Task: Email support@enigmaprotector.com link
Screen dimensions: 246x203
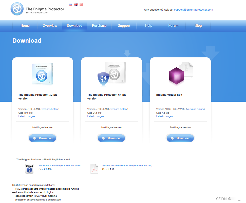Action: pos(194,10)
